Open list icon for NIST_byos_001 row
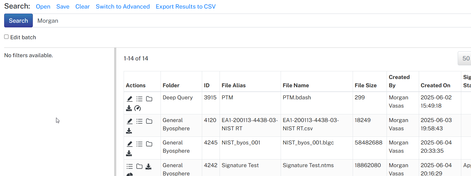The width and height of the screenshot is (471, 176). pos(139,144)
